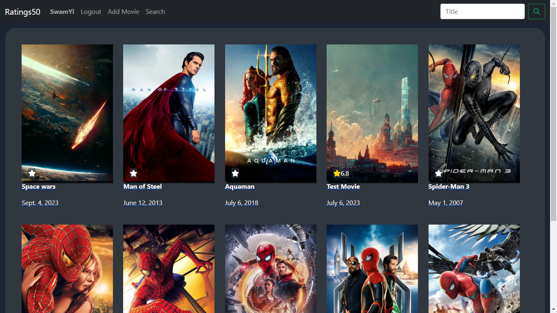The image size is (557, 313).
Task: Open the Man of Steel title link
Action: pyautogui.click(x=143, y=187)
